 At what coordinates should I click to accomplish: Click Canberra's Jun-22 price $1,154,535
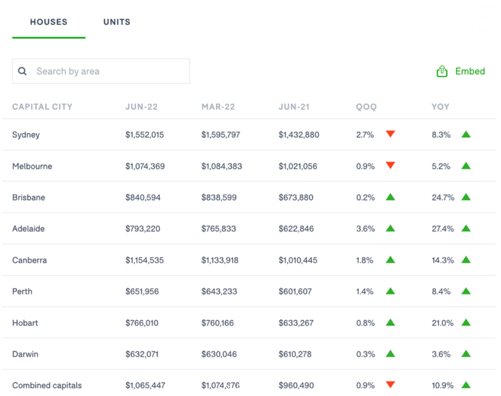click(x=144, y=260)
